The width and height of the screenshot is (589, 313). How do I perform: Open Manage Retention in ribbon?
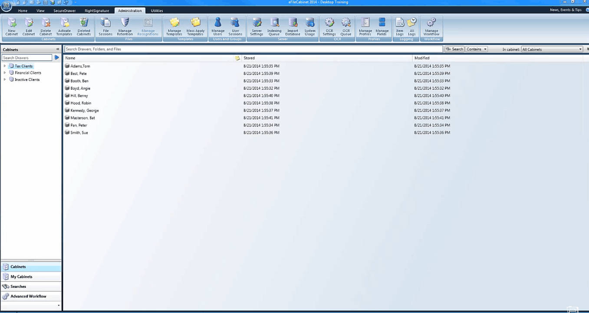[125, 26]
